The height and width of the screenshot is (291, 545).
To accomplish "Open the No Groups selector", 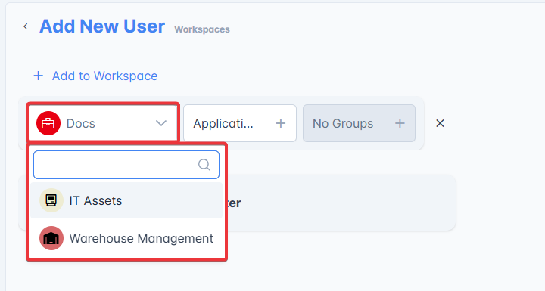I will (x=359, y=123).
